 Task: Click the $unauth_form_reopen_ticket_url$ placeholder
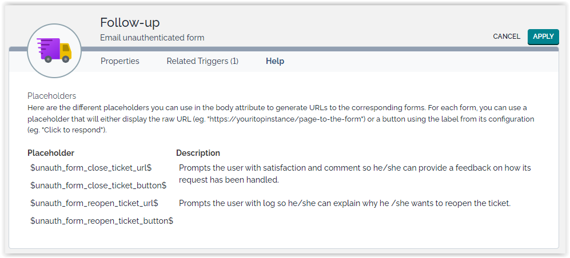[94, 203]
